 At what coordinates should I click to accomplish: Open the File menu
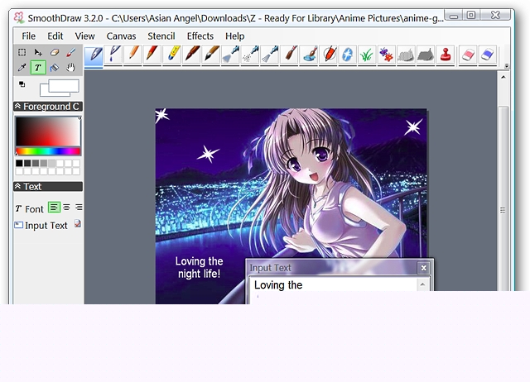click(x=28, y=36)
